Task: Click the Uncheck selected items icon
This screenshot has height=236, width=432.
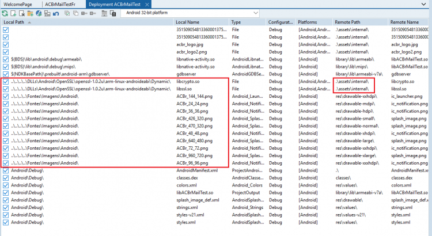Action: tap(93, 13)
